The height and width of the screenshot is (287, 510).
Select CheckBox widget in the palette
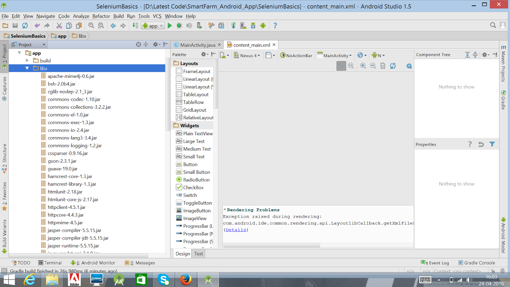[190, 188]
